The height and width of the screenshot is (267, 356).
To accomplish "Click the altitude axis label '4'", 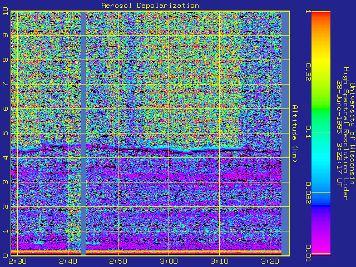I will 5,157.
